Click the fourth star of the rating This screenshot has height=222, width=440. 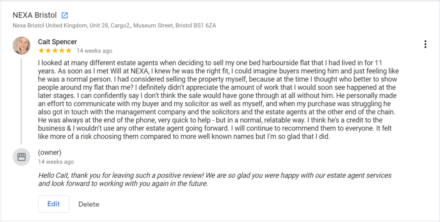pyautogui.click(x=62, y=51)
